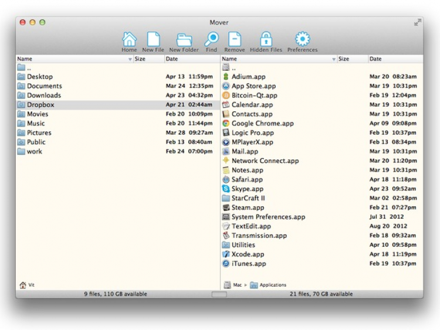Select the Downloads folder row
This screenshot has height=330, width=440.
[43, 96]
